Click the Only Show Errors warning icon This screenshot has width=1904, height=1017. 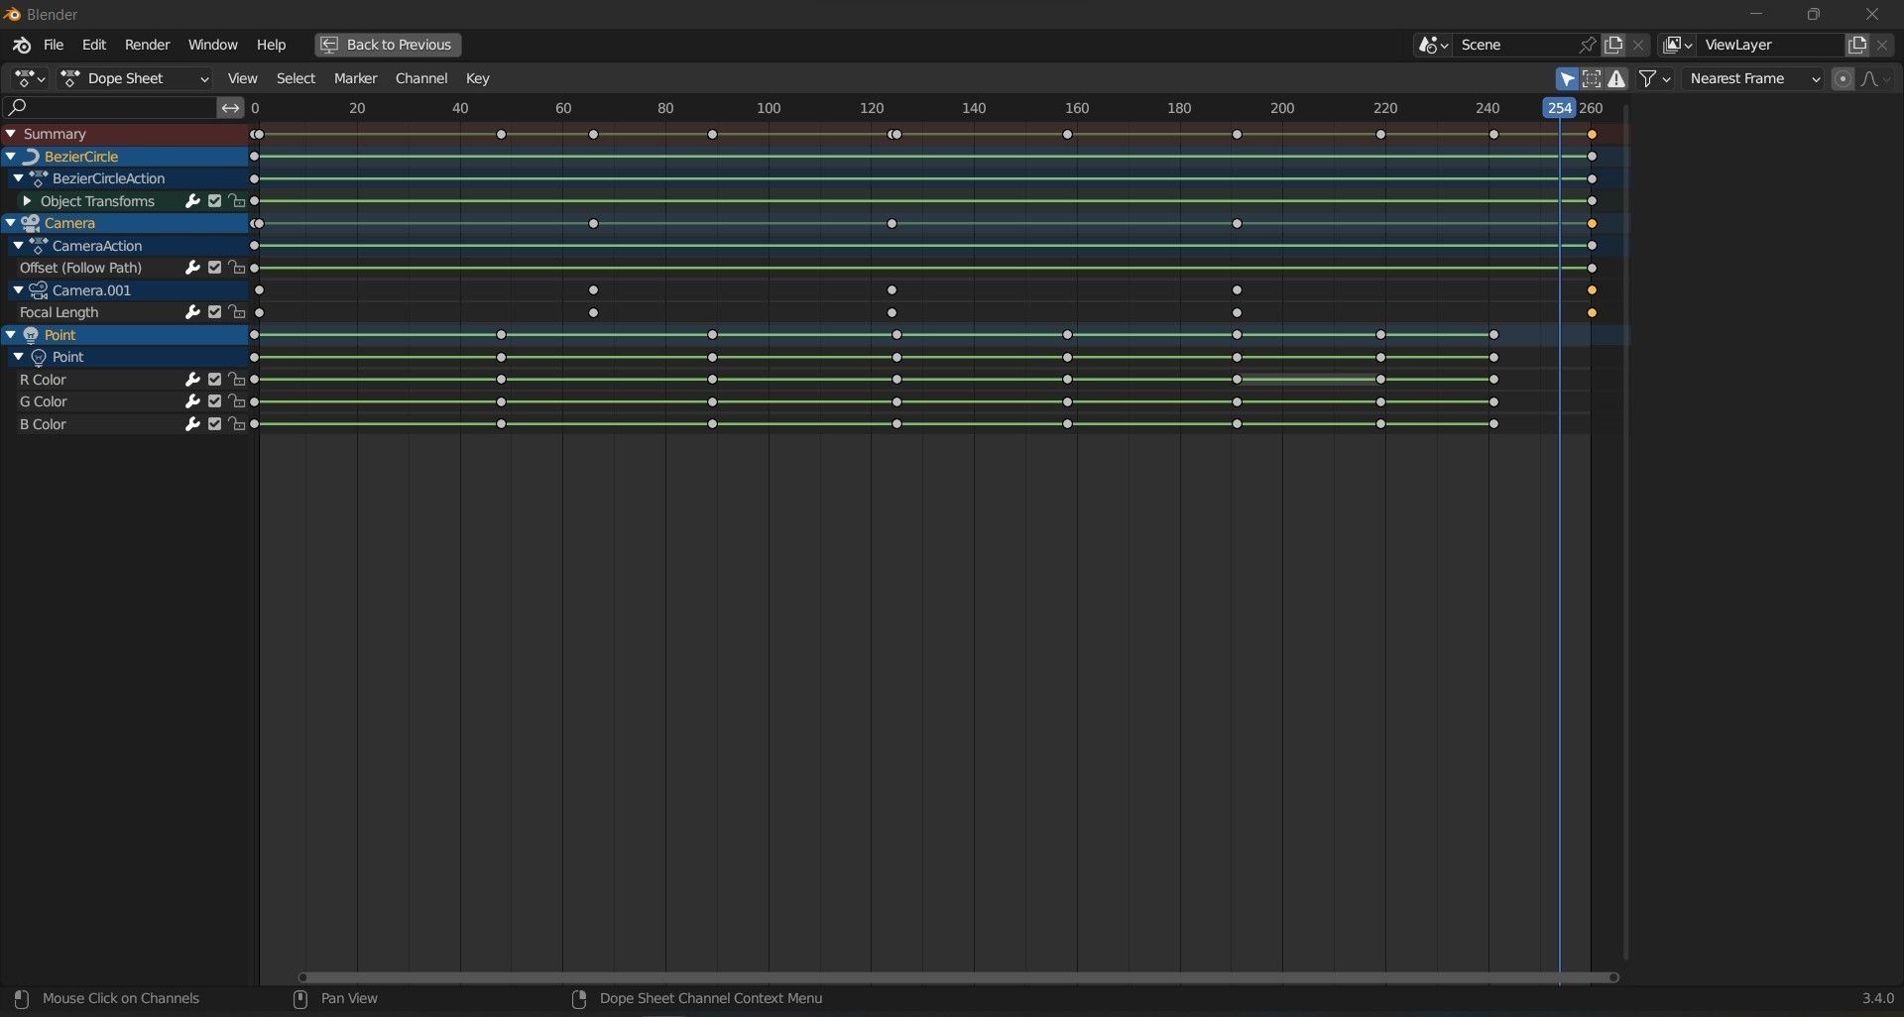click(x=1617, y=79)
